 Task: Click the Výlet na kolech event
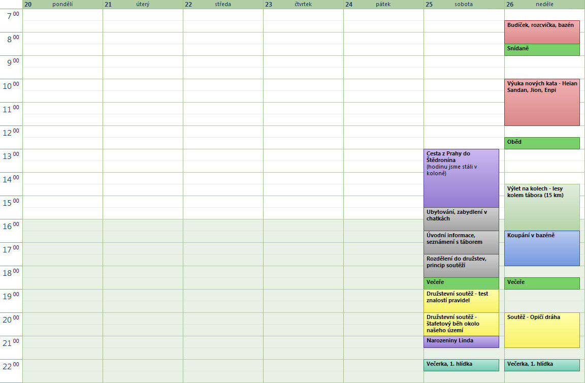point(542,207)
